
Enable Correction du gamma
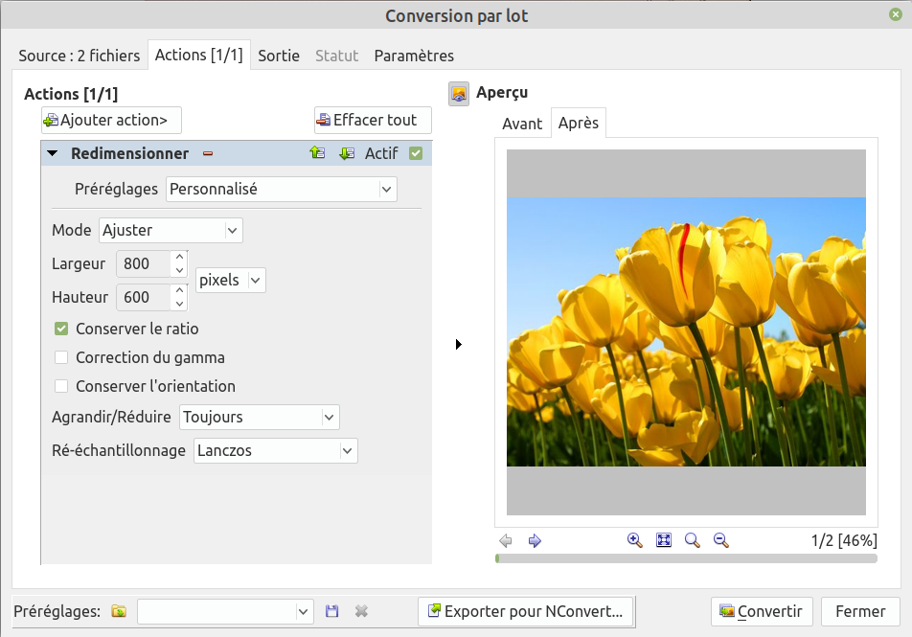click(x=61, y=357)
